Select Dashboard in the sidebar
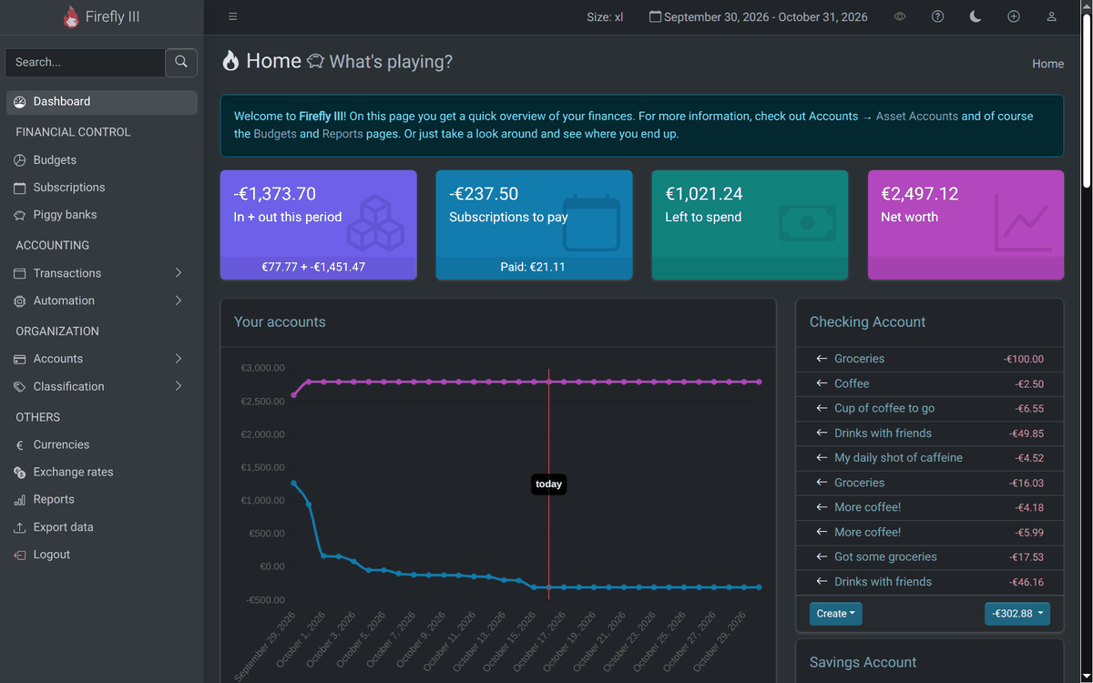Viewport: 1093px width, 683px height. tap(101, 102)
